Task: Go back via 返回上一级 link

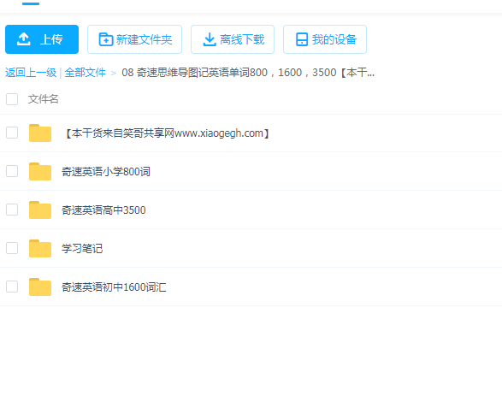Action: pyautogui.click(x=31, y=73)
